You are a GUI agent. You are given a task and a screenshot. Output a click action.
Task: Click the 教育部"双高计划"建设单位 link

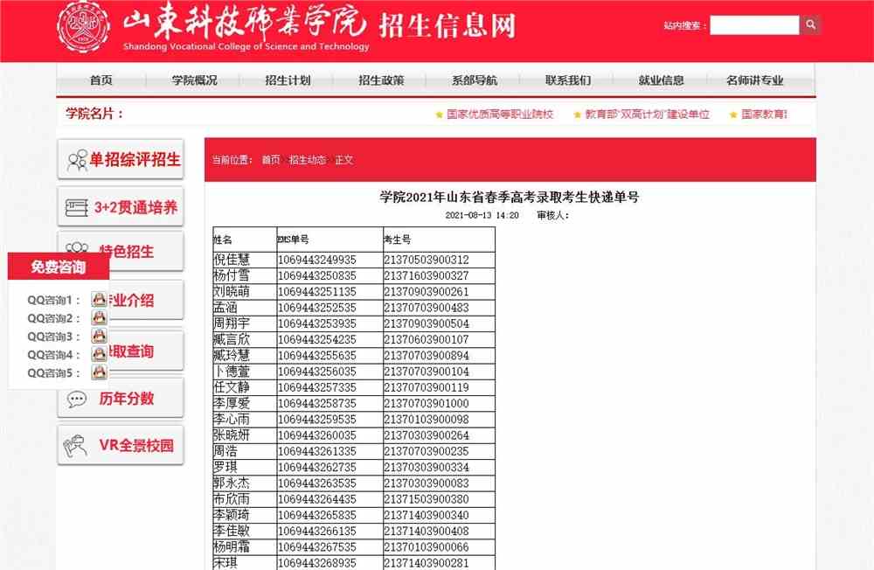pyautogui.click(x=647, y=115)
